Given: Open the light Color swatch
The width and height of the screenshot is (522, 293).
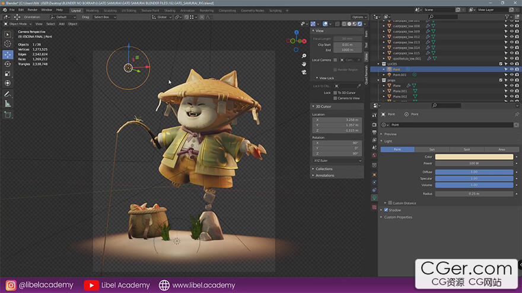Looking at the screenshot, I should [x=474, y=157].
